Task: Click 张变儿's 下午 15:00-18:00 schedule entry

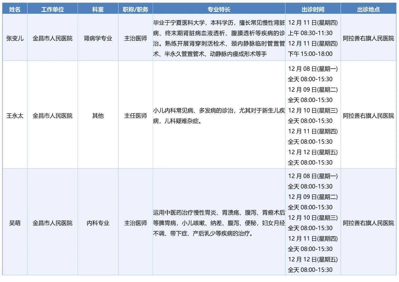Action: pos(310,54)
